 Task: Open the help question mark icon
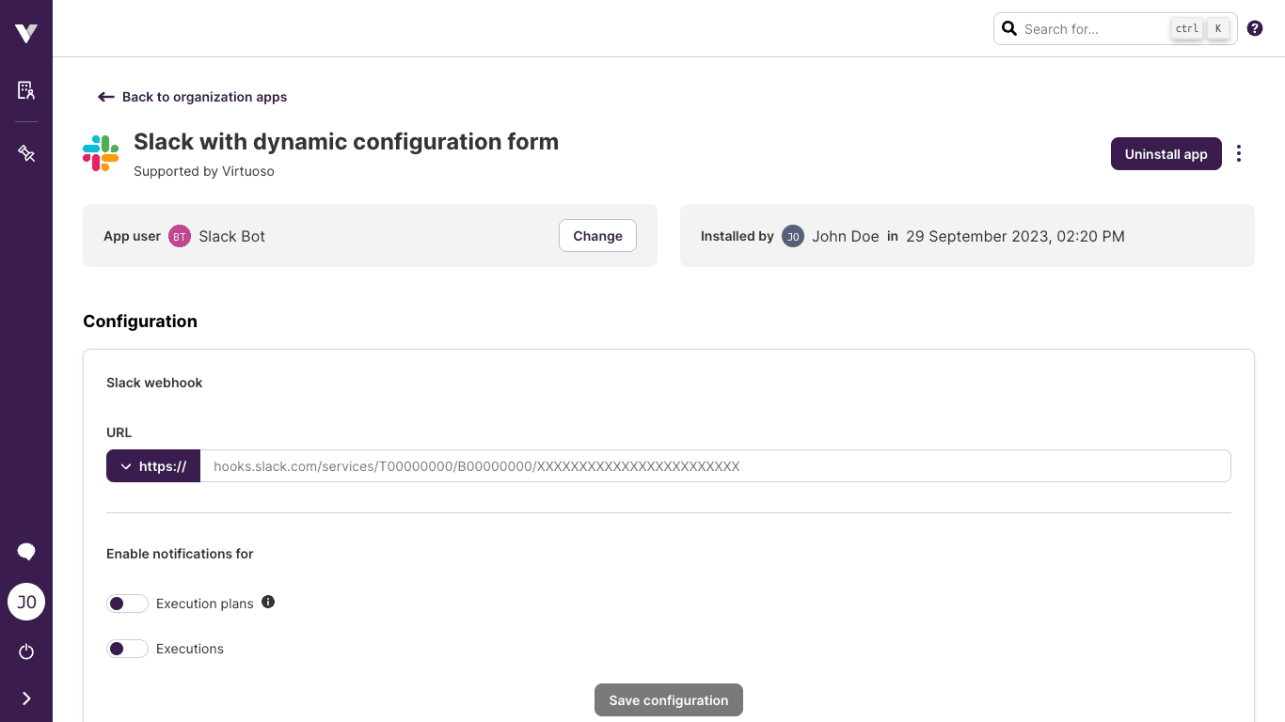(1255, 28)
